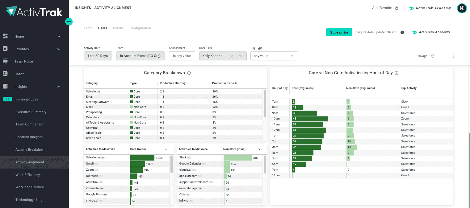Click the Coach sidebar icon

[5, 74]
